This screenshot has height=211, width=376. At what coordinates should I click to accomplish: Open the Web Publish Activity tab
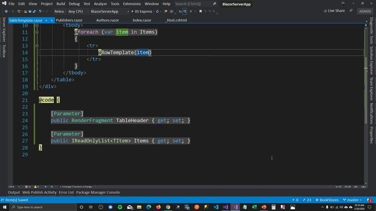[x=39, y=192]
